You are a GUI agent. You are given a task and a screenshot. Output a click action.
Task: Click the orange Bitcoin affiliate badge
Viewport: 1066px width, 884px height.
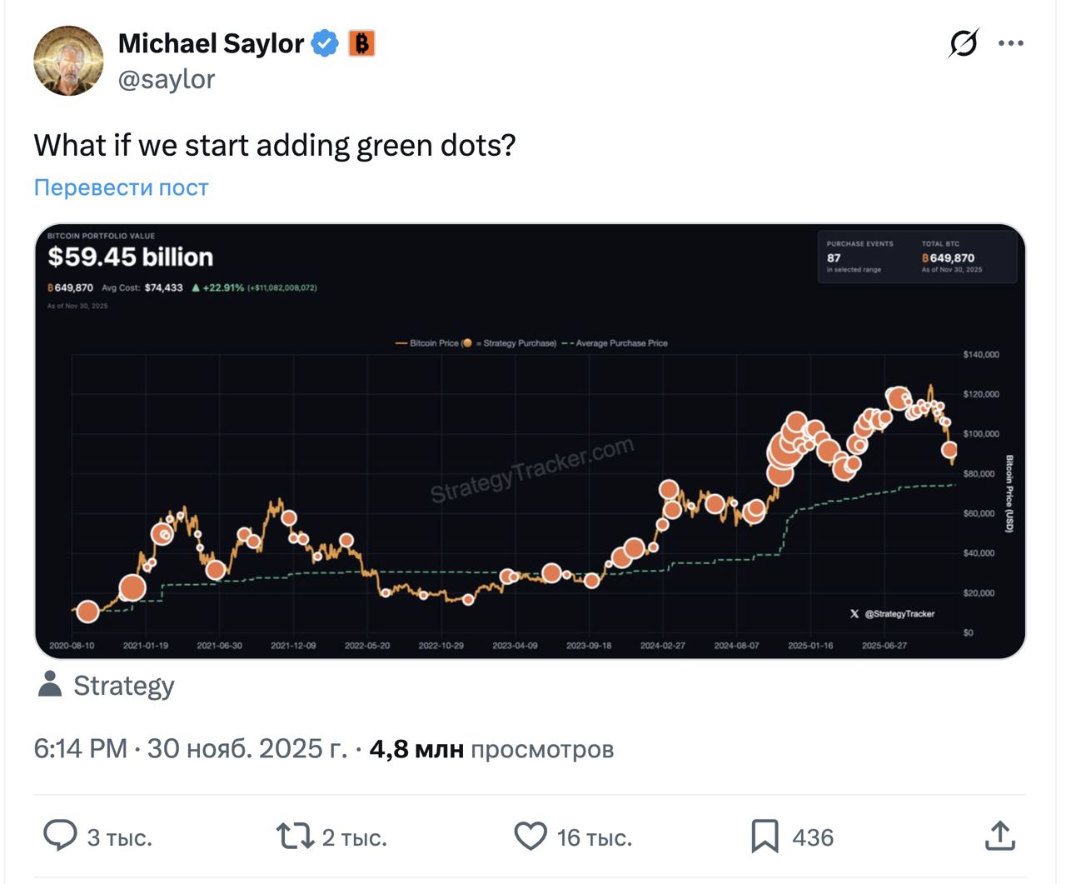(361, 43)
